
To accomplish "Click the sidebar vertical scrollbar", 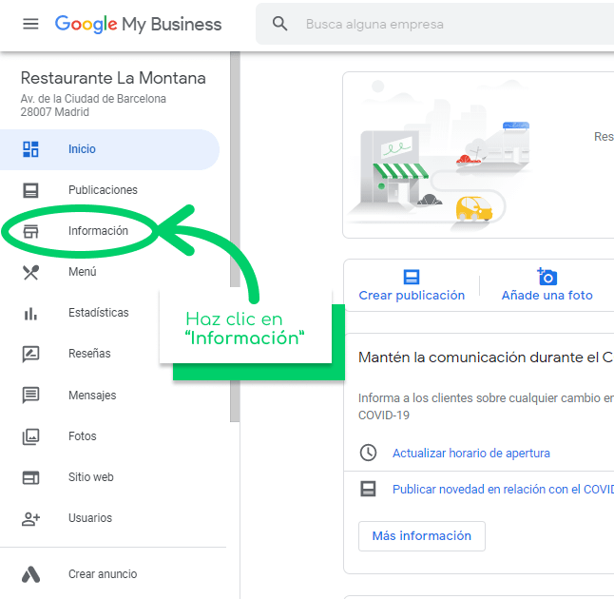I will [235, 237].
